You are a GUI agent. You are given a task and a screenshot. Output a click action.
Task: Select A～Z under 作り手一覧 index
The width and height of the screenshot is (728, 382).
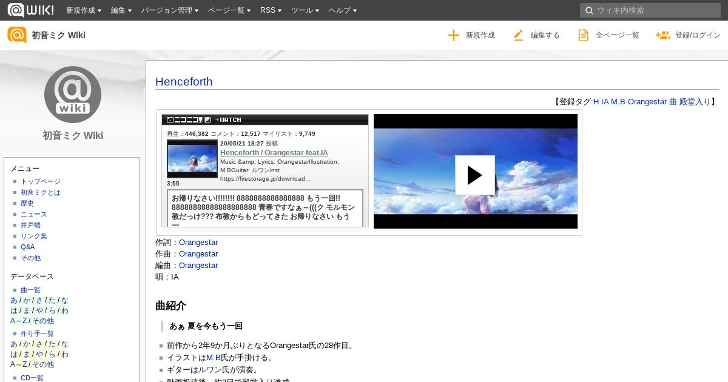[19, 364]
